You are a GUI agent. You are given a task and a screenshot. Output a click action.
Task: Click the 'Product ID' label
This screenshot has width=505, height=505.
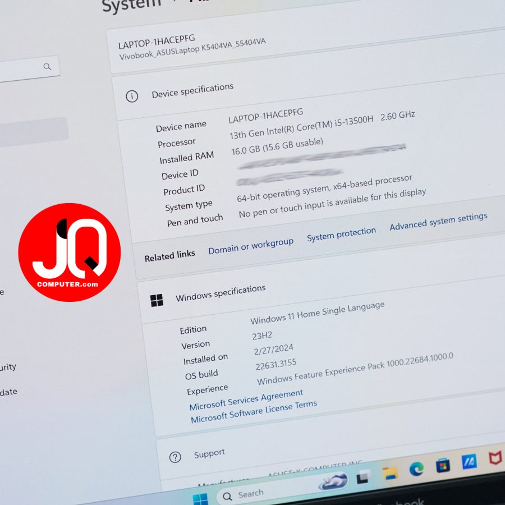(184, 190)
